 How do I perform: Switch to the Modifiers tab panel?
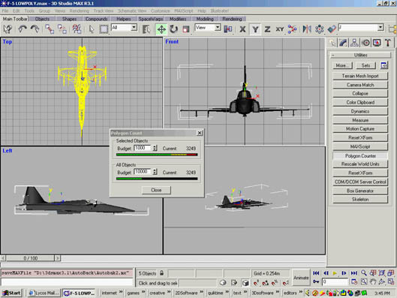(x=178, y=19)
